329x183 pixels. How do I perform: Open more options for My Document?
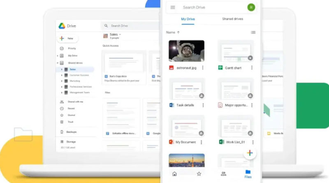point(201,142)
